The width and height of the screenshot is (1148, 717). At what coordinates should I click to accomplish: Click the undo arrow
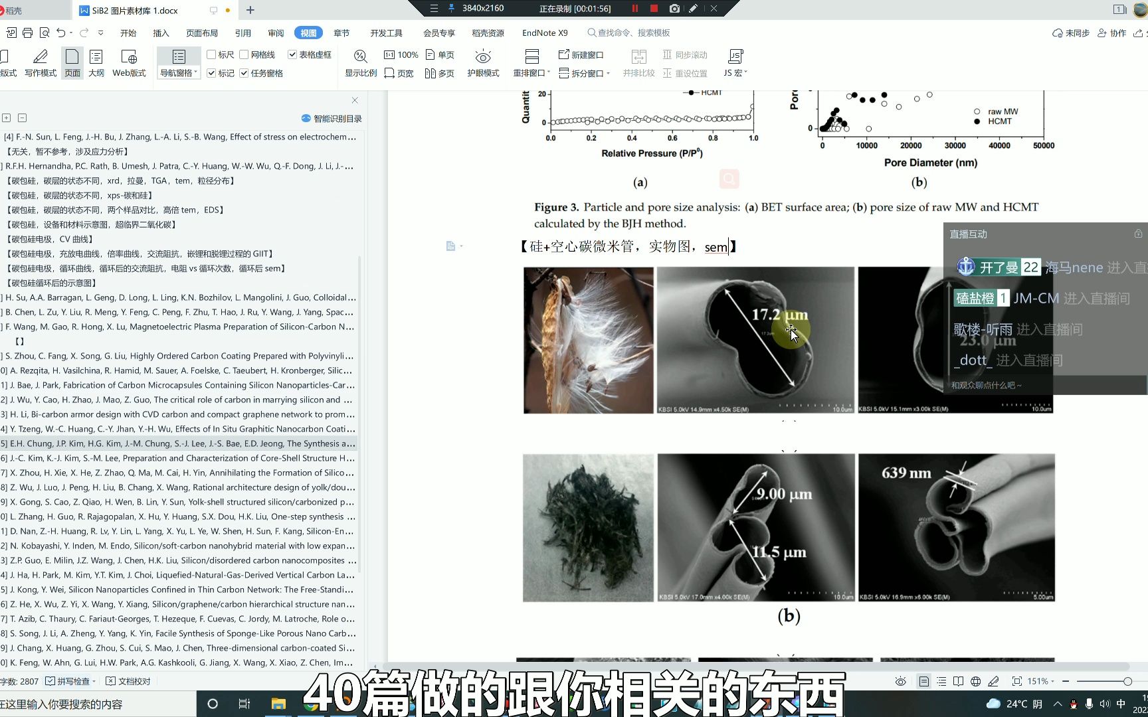coord(61,33)
